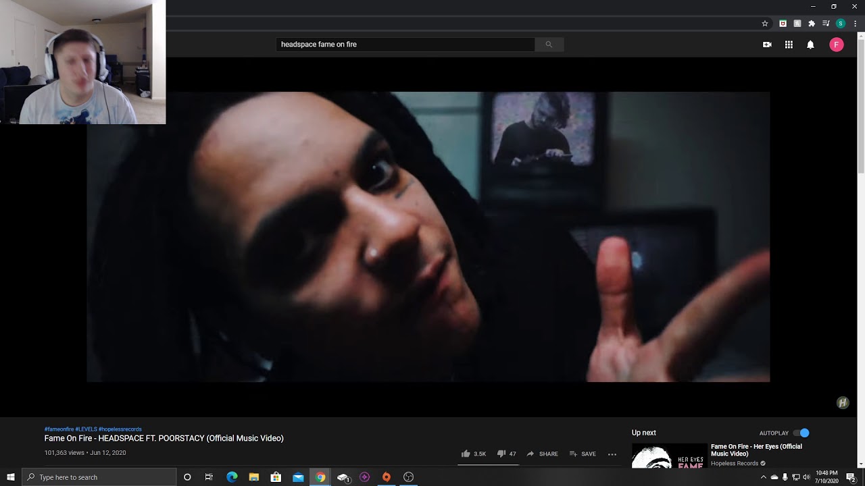The image size is (865, 486).
Task: Expand hidden system tray icons
Action: pos(764,477)
